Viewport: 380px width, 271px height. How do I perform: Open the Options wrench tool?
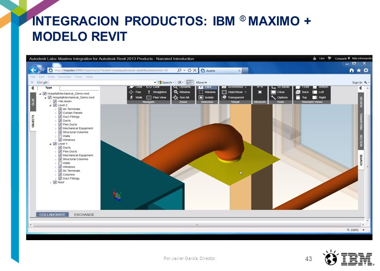pos(279,97)
